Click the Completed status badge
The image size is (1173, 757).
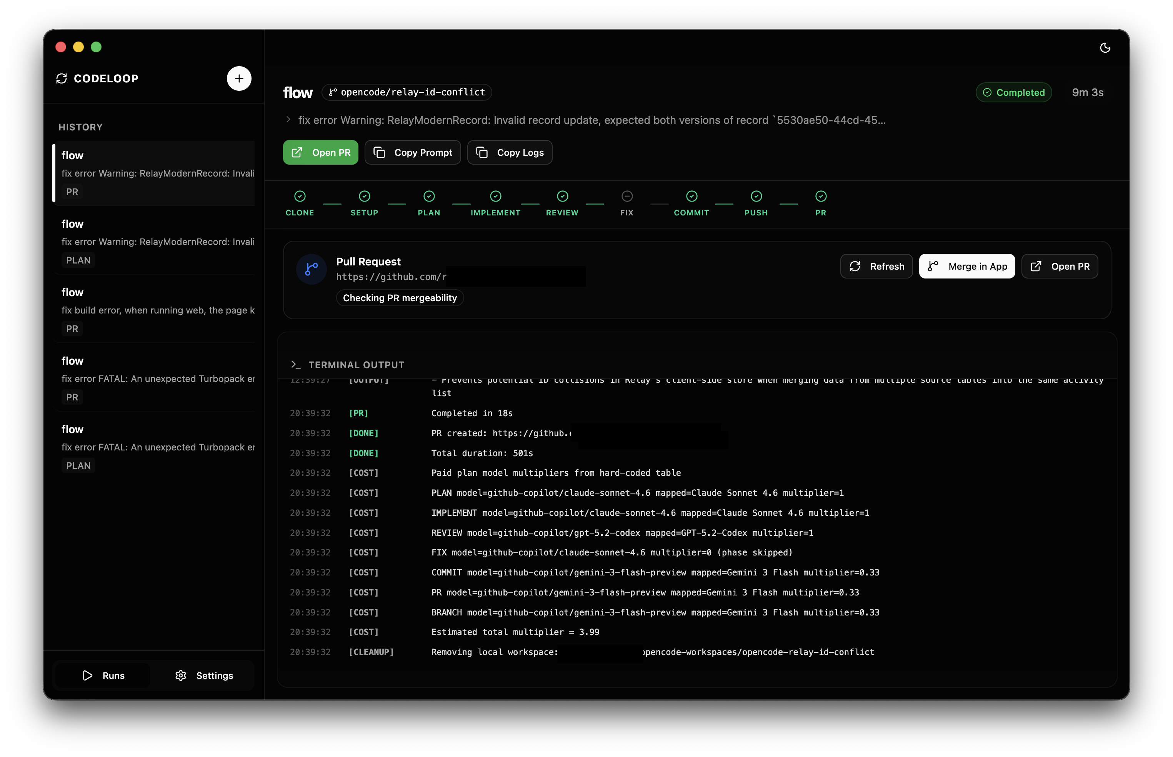coord(1013,92)
